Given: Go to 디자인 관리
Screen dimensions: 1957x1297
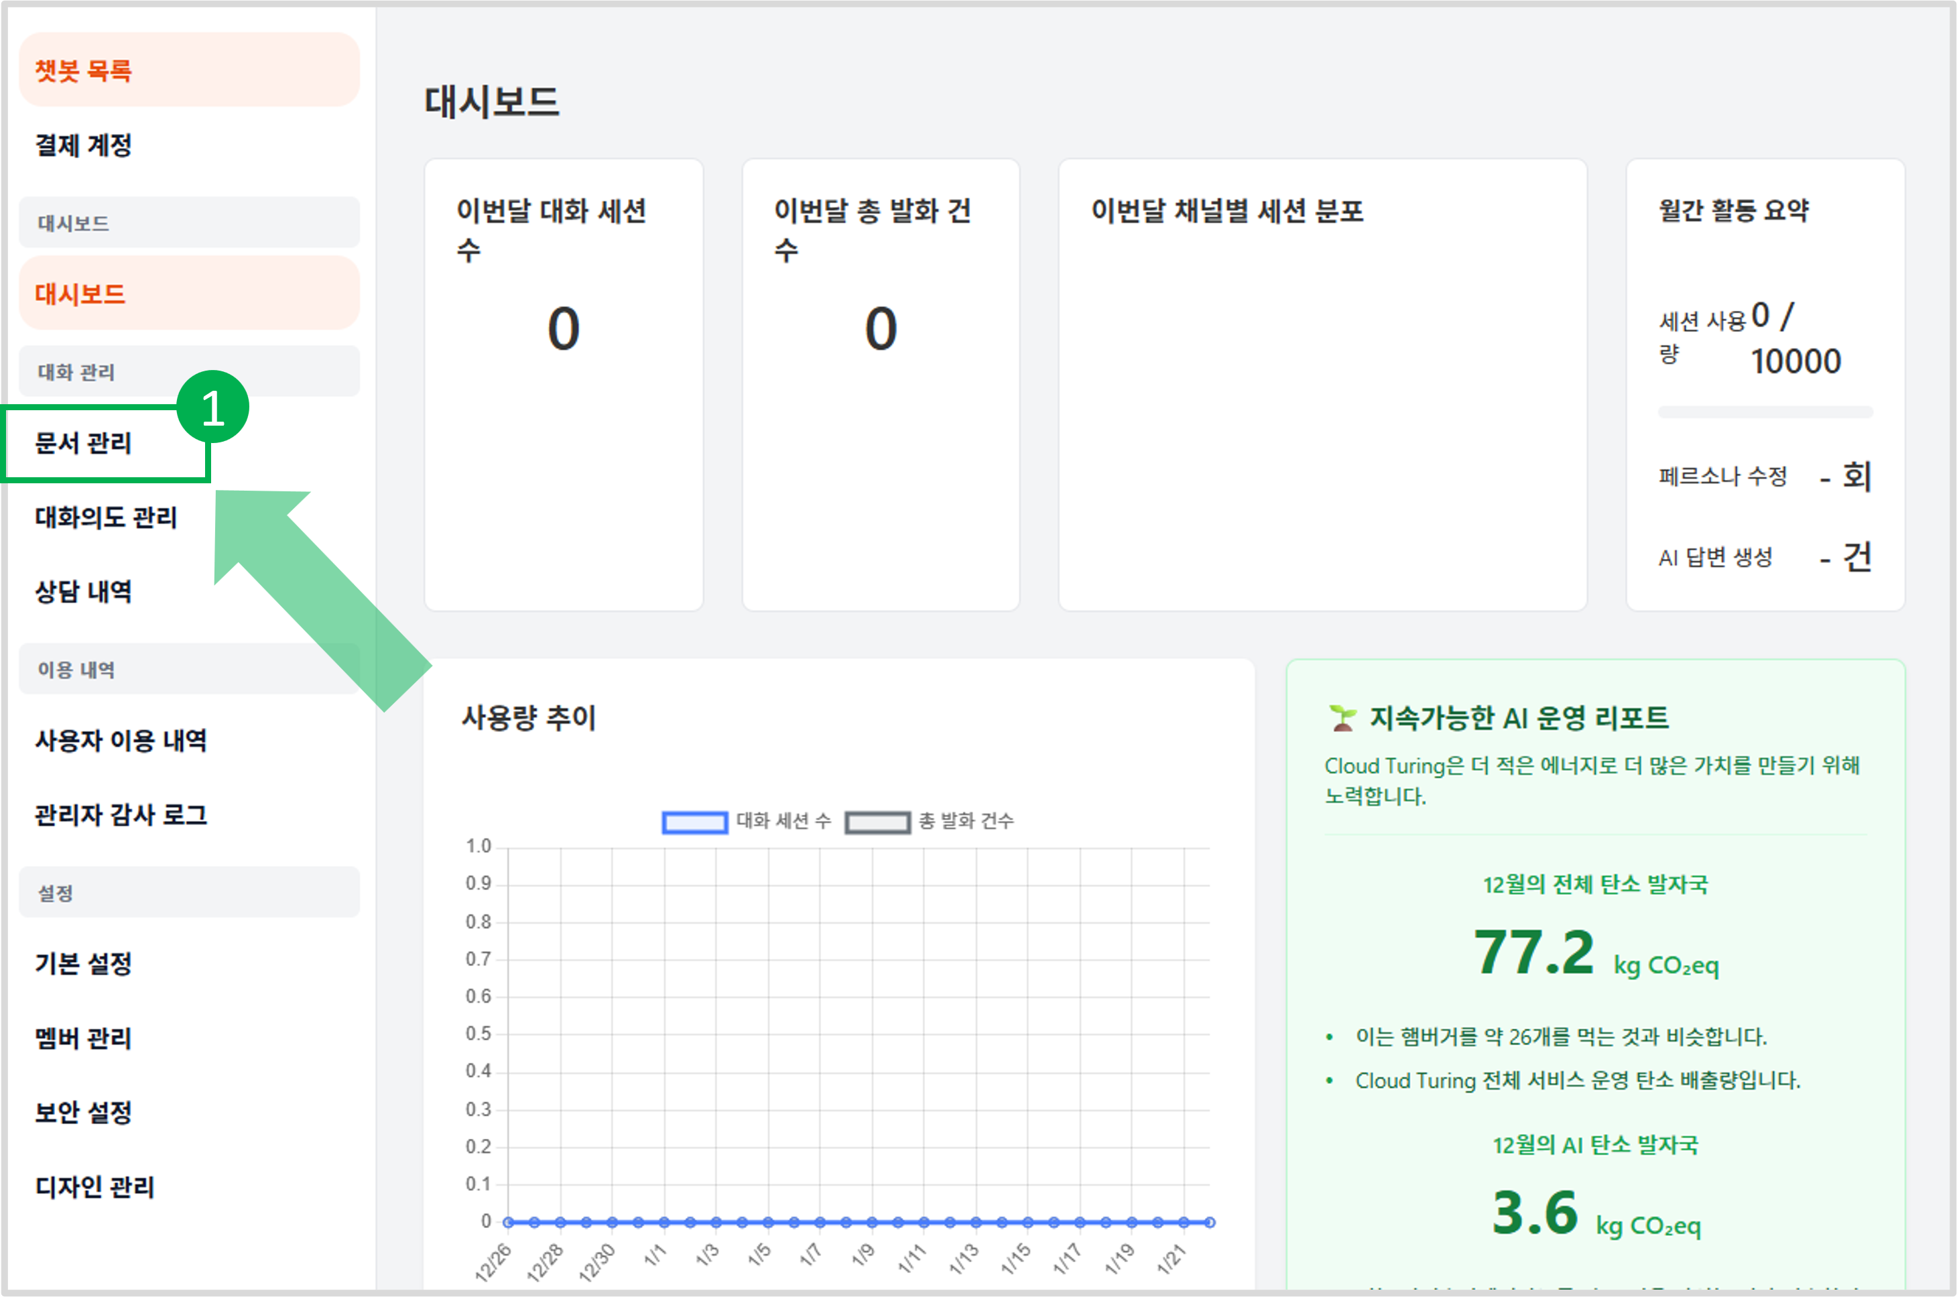Looking at the screenshot, I should click(94, 1188).
